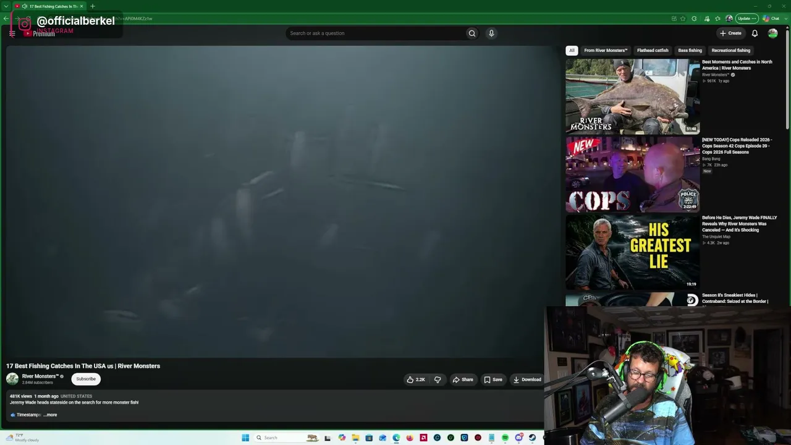This screenshot has height=445, width=791.
Task: Open the River Monsters channel name link
Action: (x=40, y=376)
